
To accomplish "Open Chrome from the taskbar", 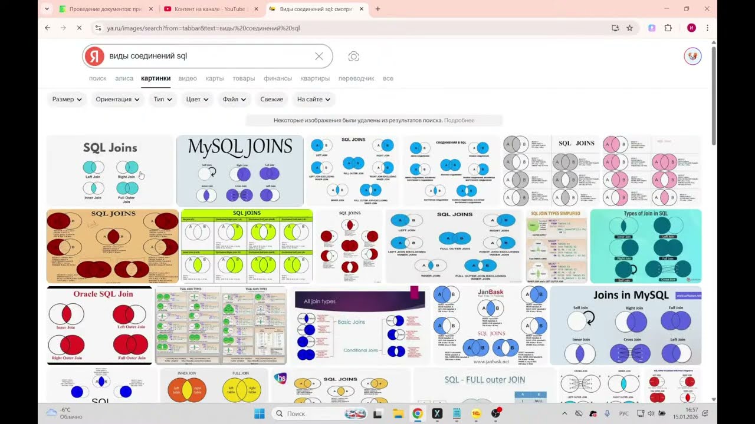I will tap(417, 413).
